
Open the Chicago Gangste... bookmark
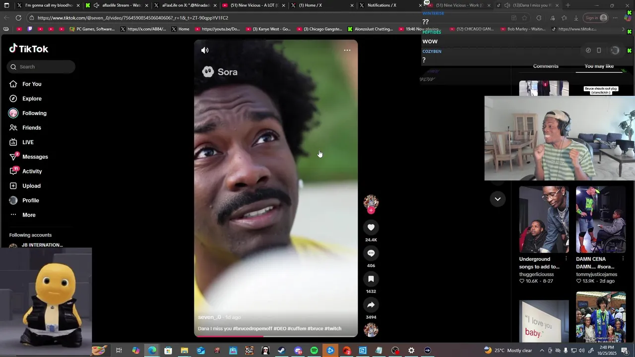[x=319, y=29]
